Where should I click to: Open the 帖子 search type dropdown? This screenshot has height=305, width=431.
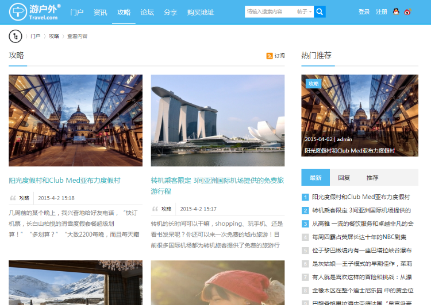(x=304, y=11)
